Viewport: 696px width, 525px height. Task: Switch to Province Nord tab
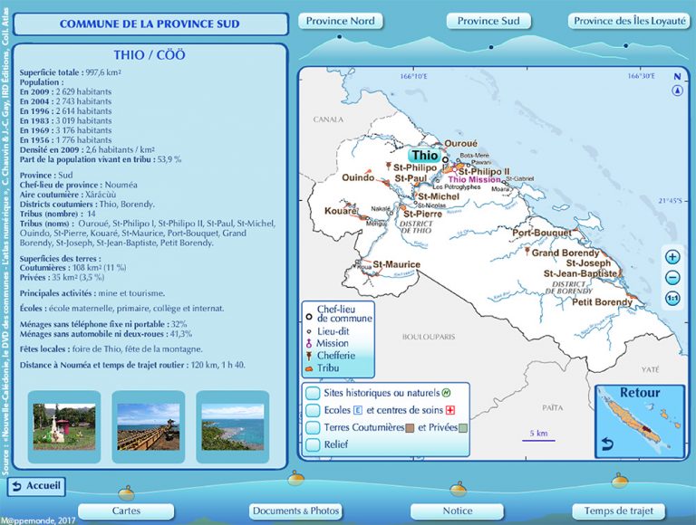(x=340, y=21)
